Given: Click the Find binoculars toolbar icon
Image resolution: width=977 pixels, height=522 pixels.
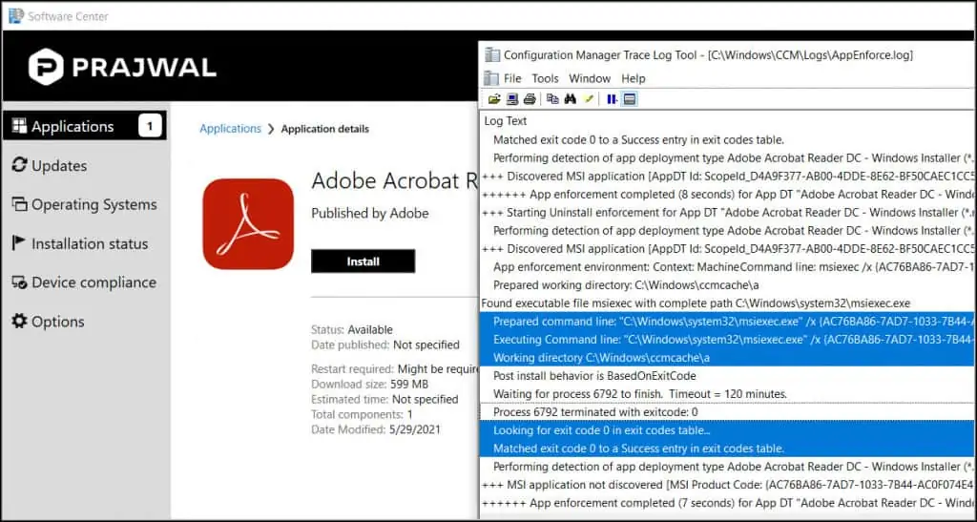Looking at the screenshot, I should tap(571, 99).
